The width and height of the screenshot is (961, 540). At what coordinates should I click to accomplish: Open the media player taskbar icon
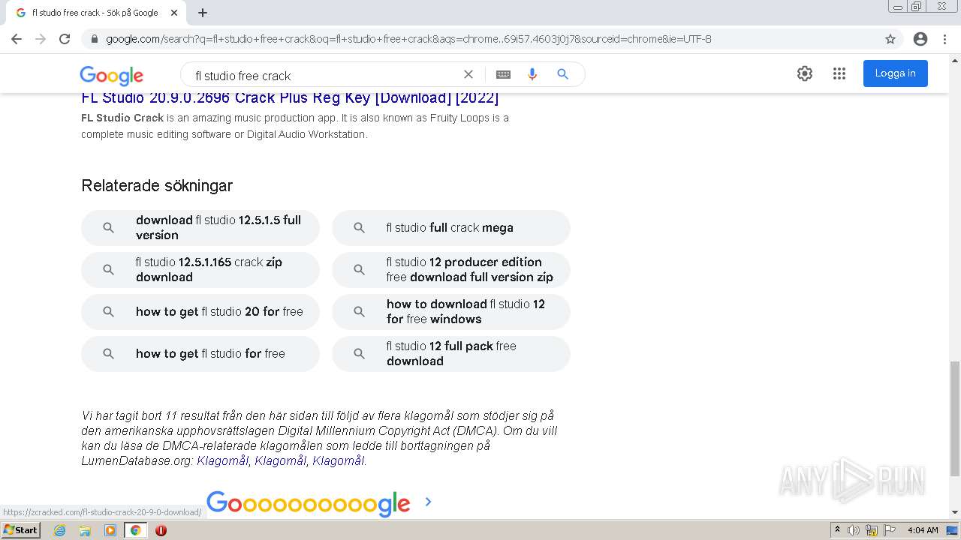[x=110, y=530]
